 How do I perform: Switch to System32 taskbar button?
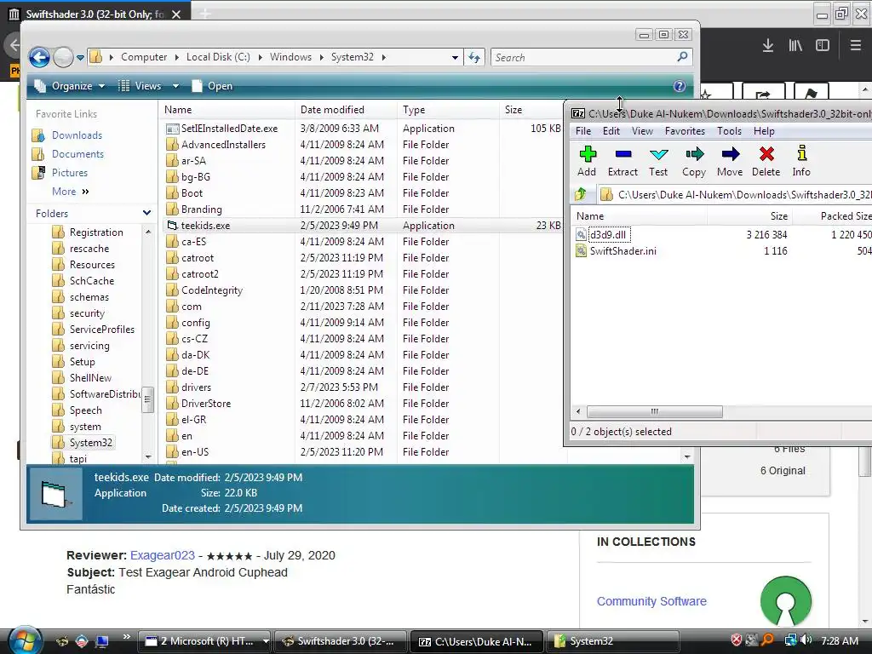click(x=612, y=641)
